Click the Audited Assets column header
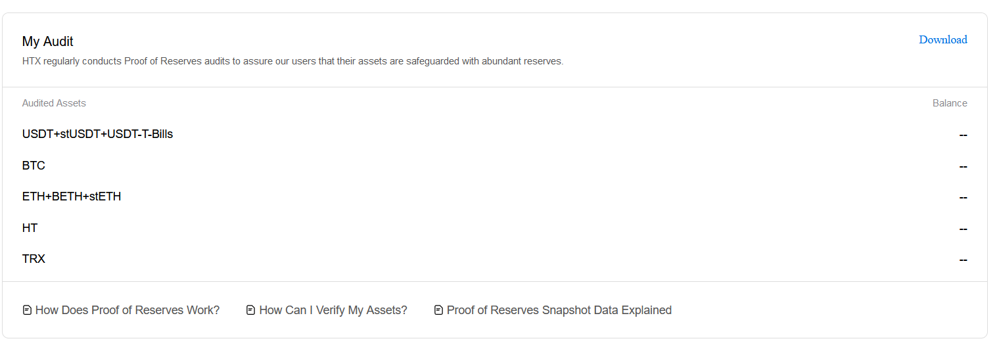Viewport: 997px width, 345px height. [x=54, y=103]
